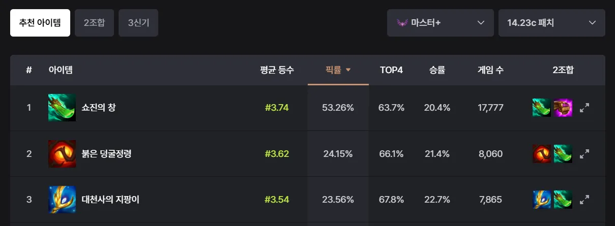The width and height of the screenshot is (615, 226).
Task: Sort by 평균 등수 column header
Action: 277,70
